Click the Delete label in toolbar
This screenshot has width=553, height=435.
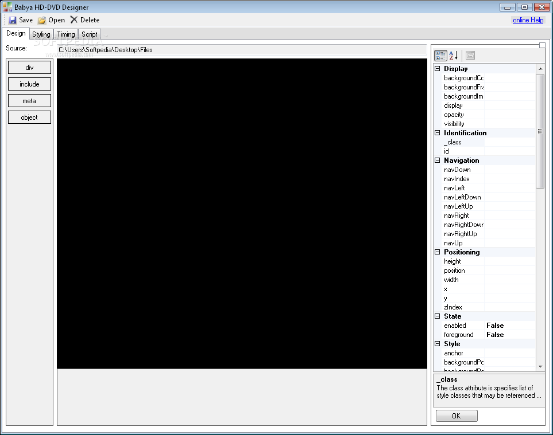pyautogui.click(x=90, y=20)
